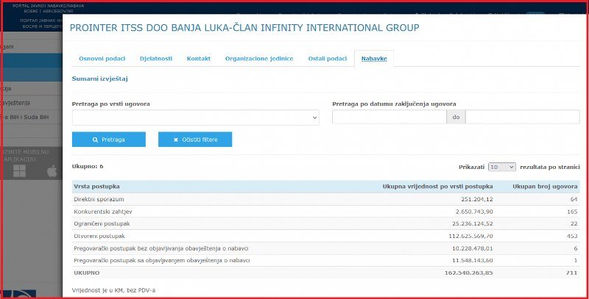Image resolution: width=589 pixels, height=299 pixels.
Task: Click the Direktni sporazum row
Action: click(325, 199)
